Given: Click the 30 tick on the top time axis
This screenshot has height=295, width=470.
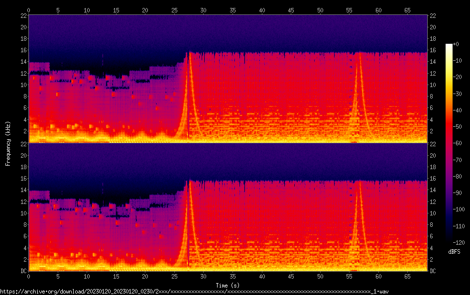Looking at the screenshot, I should click(x=203, y=10).
